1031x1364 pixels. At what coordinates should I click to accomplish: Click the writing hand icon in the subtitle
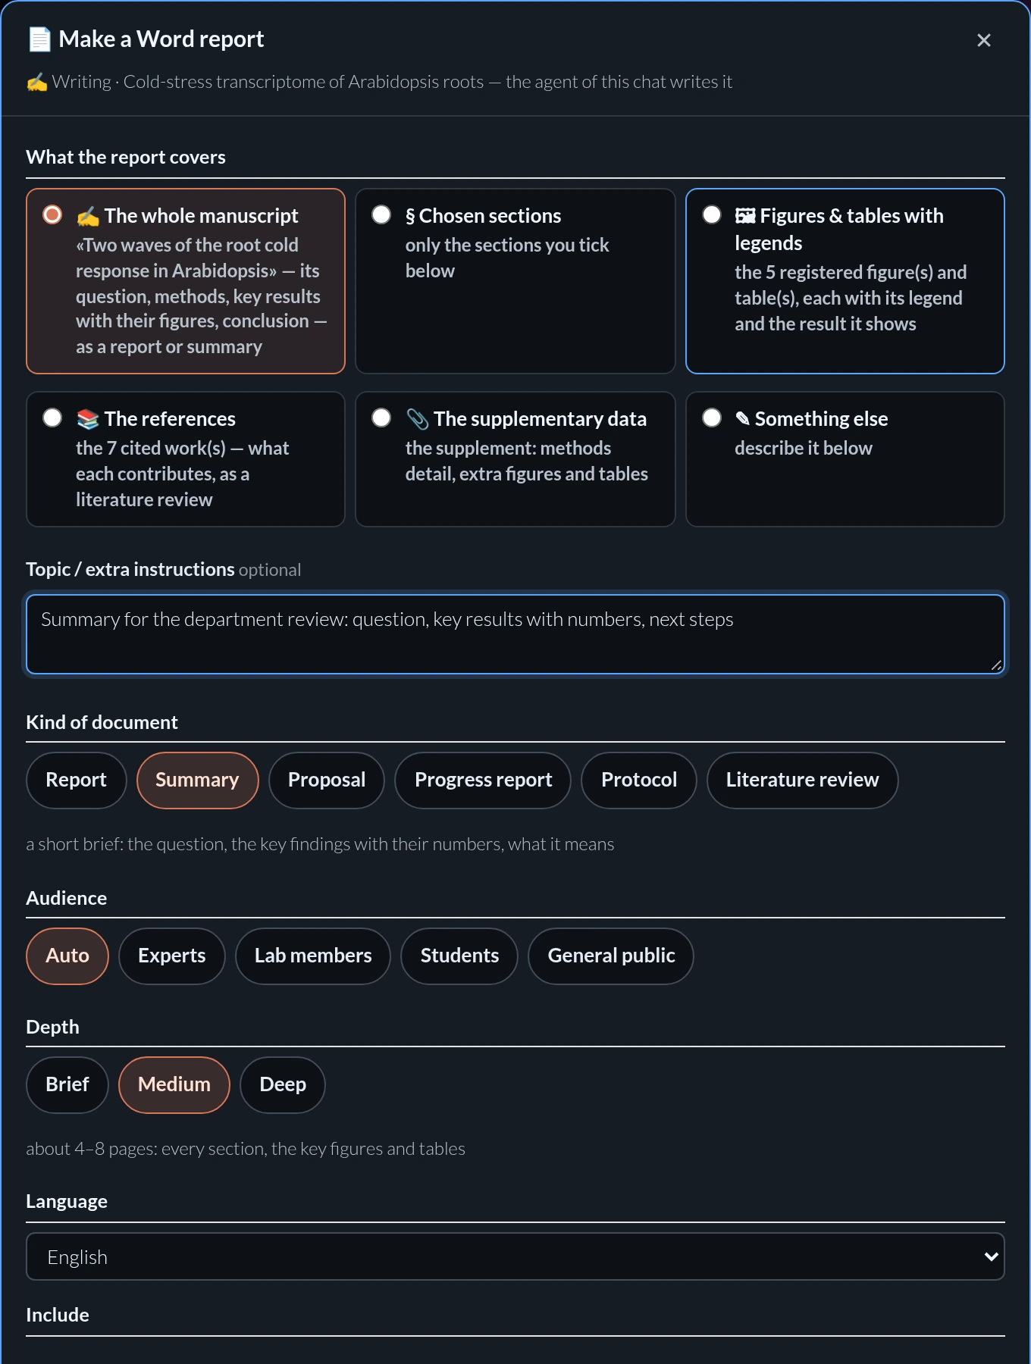(37, 82)
